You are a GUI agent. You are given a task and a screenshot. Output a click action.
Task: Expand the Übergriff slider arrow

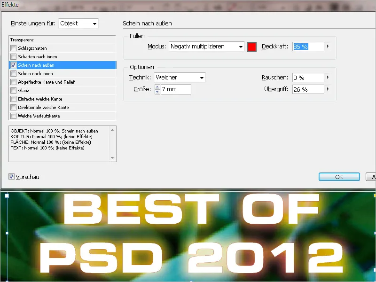(328, 89)
